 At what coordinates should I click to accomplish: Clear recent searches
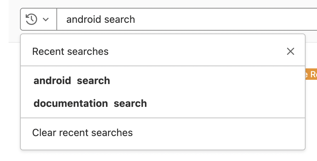pyautogui.click(x=163, y=133)
